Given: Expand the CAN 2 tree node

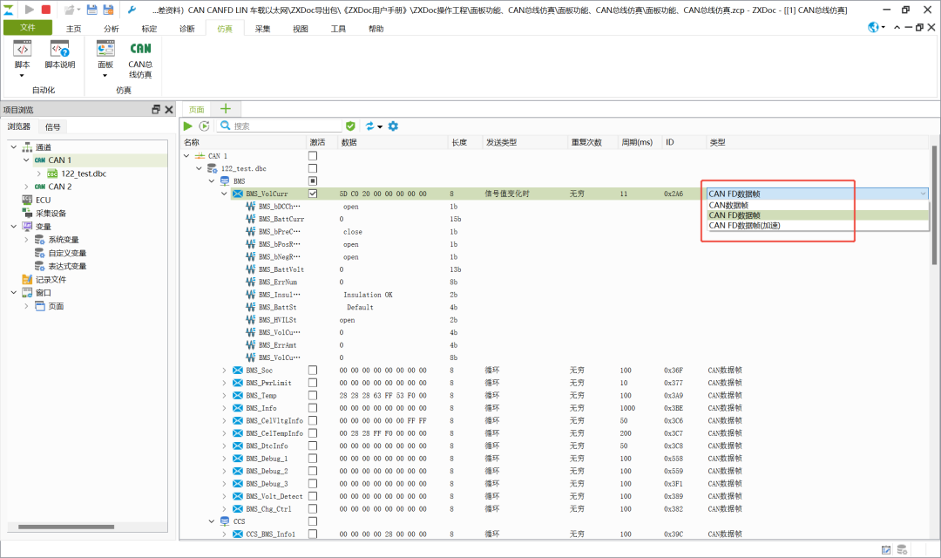Looking at the screenshot, I should coord(26,187).
